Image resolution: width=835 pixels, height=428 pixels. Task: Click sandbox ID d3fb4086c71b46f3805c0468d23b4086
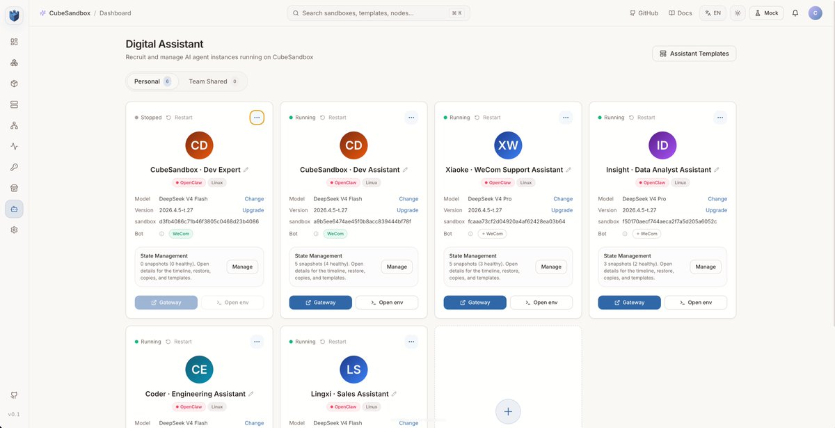209,221
